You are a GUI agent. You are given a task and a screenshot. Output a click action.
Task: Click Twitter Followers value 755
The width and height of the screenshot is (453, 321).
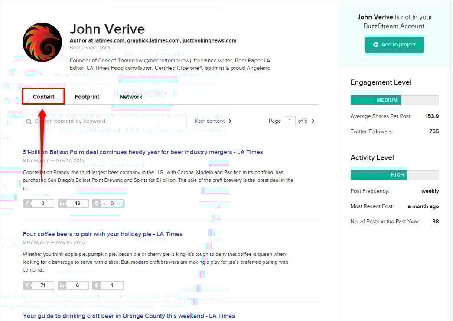point(434,131)
